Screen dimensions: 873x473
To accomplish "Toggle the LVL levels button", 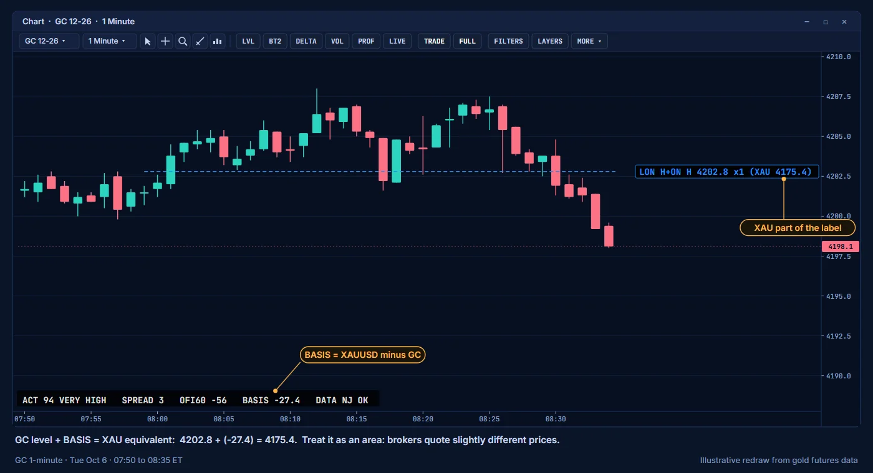I will point(248,41).
